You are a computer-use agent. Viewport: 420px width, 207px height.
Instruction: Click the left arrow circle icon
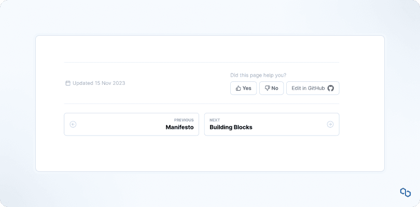click(73, 124)
